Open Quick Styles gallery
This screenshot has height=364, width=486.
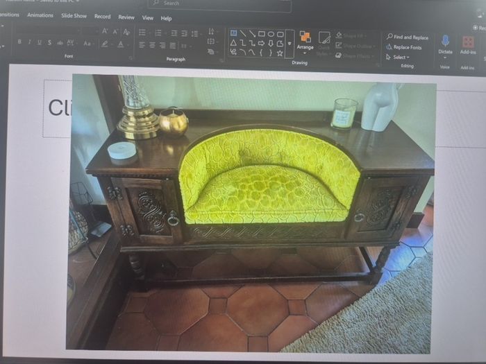(324, 44)
